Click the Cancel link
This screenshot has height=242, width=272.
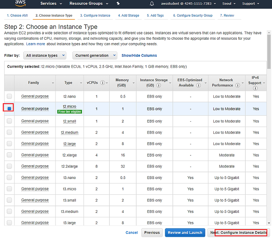132,233
